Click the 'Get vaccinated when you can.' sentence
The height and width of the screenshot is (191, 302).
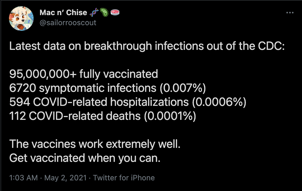tap(85, 158)
